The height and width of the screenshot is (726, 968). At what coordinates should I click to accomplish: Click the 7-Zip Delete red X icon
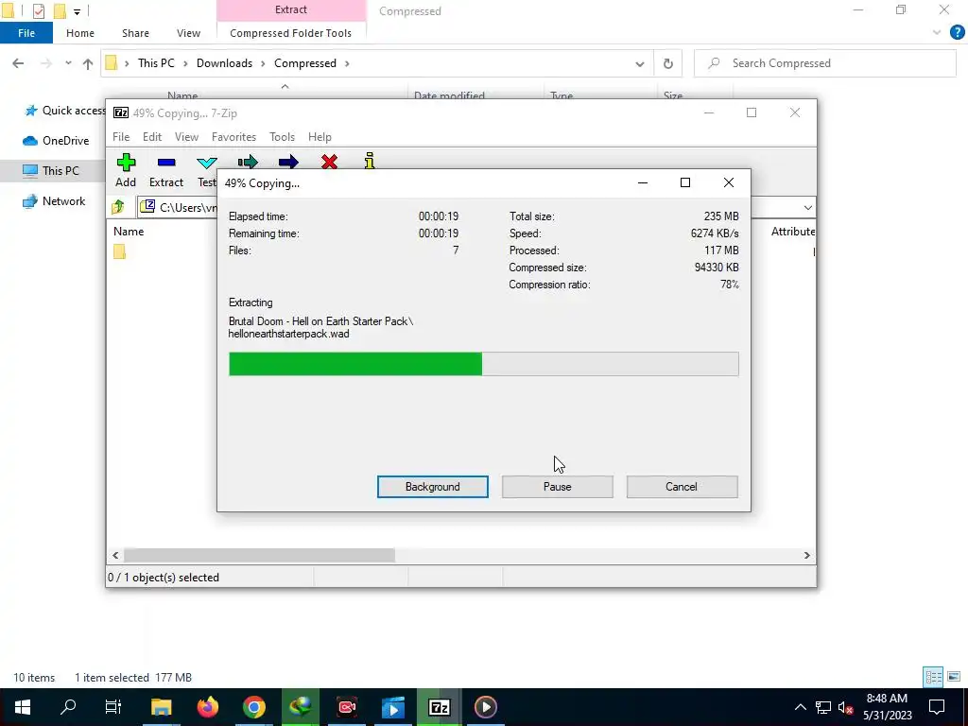(330, 162)
